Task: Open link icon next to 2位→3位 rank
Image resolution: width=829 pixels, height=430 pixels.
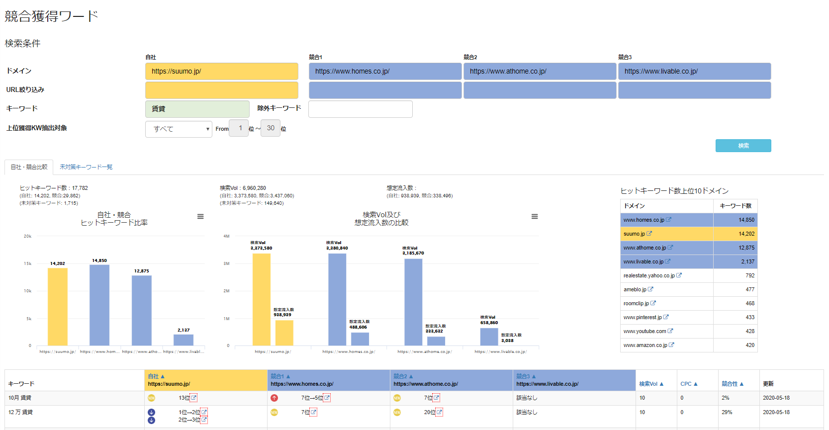Action: pyautogui.click(x=204, y=420)
